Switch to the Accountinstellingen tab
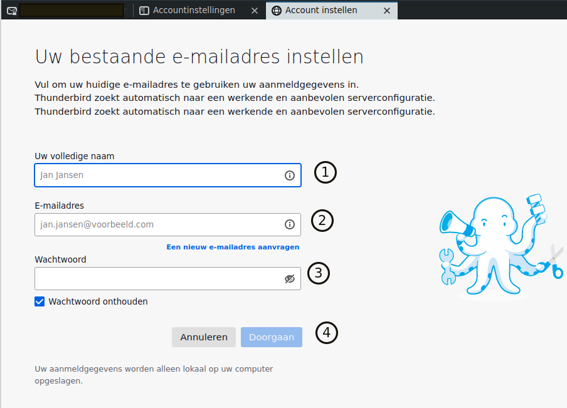The width and height of the screenshot is (567, 408). pos(199,11)
